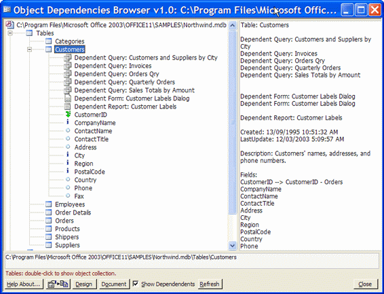Click report icon beside Dependent Report: Customer Labels

68,107
